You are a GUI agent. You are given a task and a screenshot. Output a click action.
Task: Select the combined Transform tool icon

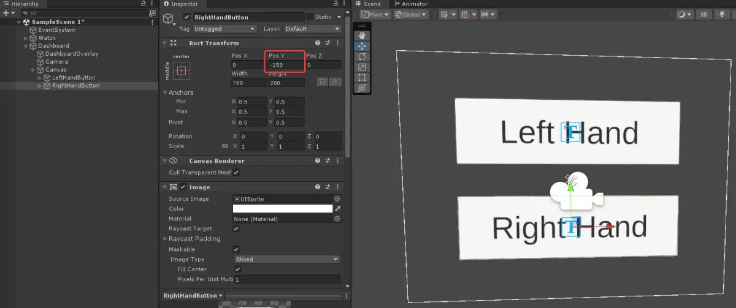click(x=362, y=88)
